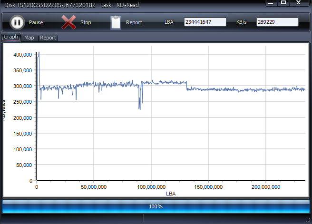
Task: Maximize the disk test window
Action: [283, 3]
